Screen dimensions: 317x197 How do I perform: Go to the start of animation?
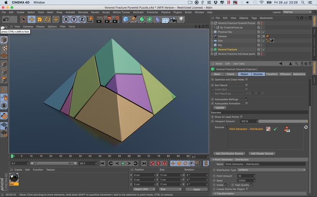click(x=103, y=163)
